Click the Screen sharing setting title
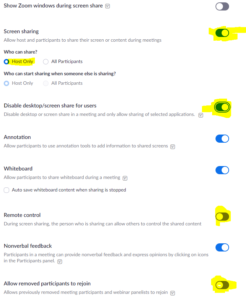The image size is (246, 303). (x=21, y=32)
